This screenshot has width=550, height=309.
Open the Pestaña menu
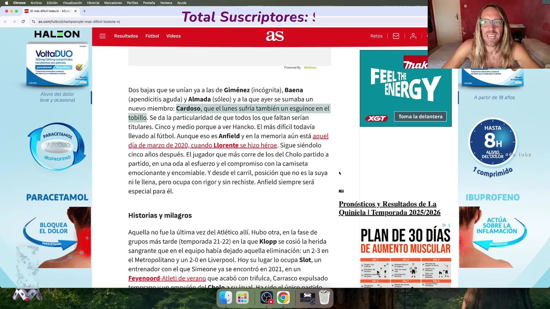pos(149,3)
